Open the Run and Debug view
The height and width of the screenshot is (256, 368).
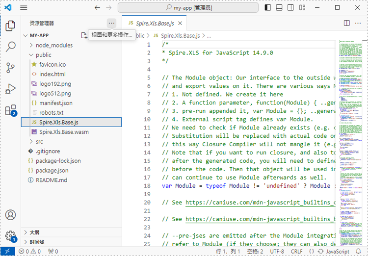(x=10, y=89)
